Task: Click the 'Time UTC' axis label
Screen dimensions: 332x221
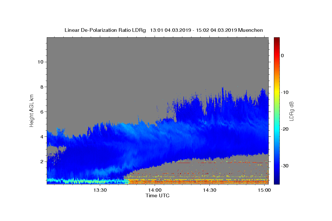Action: coord(157,196)
